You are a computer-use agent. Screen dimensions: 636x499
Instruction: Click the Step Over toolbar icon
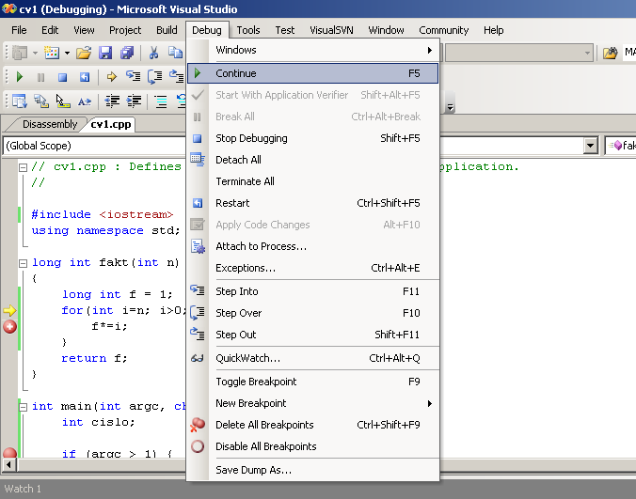pyautogui.click(x=154, y=76)
